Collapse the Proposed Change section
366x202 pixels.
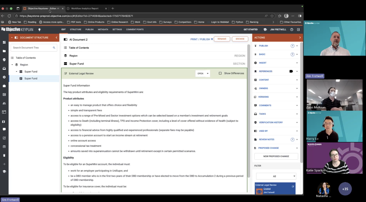(x=297, y=148)
